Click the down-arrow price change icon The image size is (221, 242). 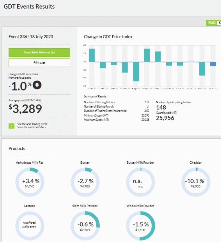[37, 85]
